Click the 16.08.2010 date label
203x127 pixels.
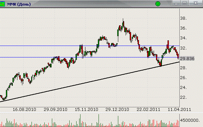24,110
